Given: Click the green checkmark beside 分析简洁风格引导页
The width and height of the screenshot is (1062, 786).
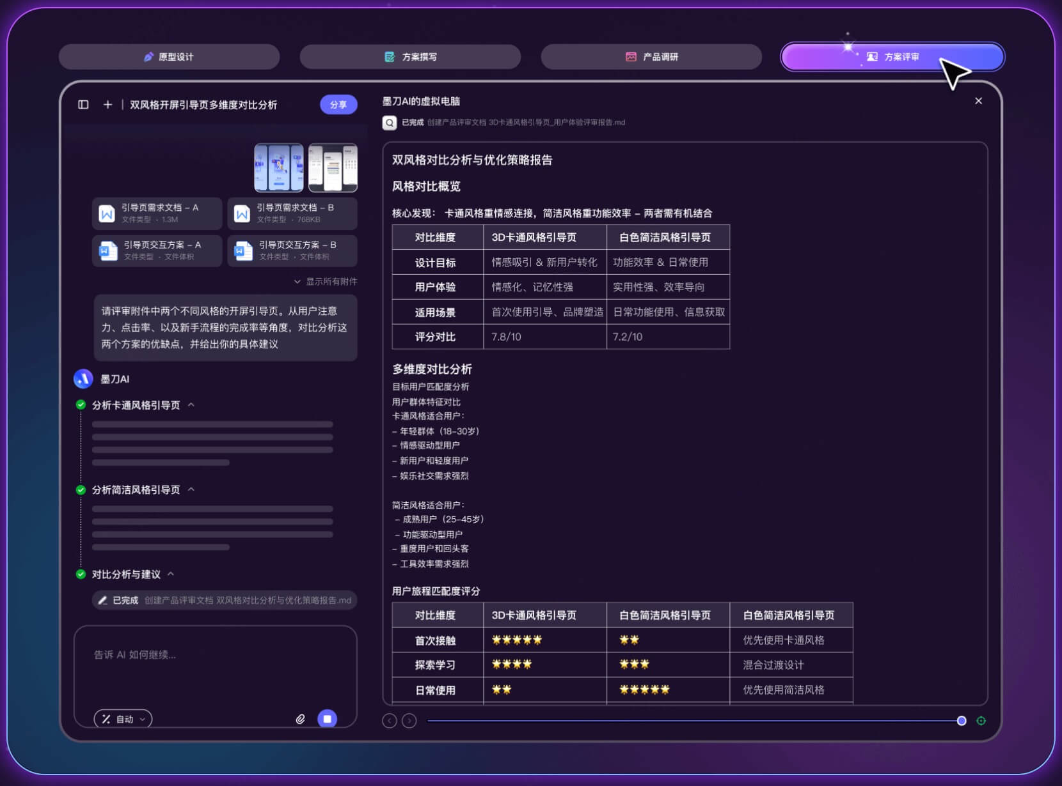Looking at the screenshot, I should [x=80, y=489].
